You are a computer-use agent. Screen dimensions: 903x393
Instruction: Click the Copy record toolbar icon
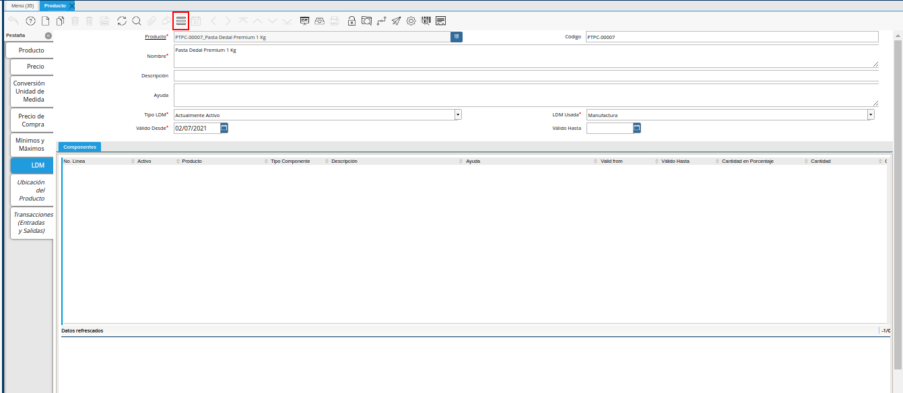coord(60,21)
